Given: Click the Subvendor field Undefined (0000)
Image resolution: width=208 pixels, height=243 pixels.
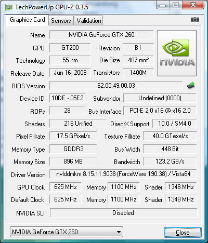Looking at the screenshot, I should point(160,98).
